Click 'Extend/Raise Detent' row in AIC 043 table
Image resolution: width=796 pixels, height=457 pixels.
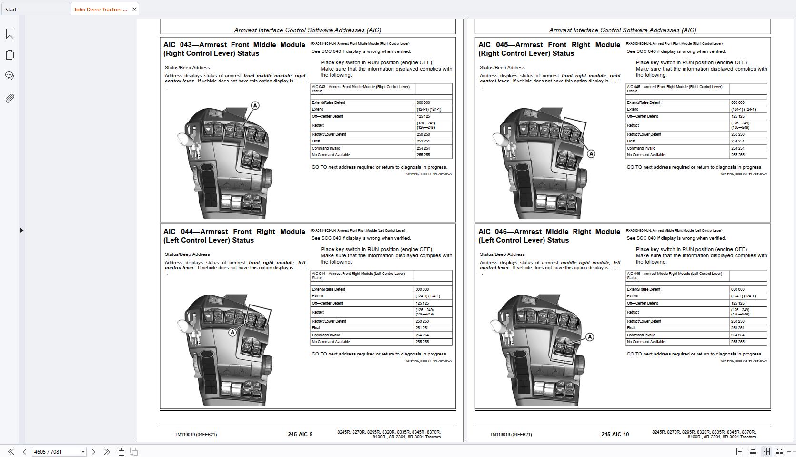[381, 102]
